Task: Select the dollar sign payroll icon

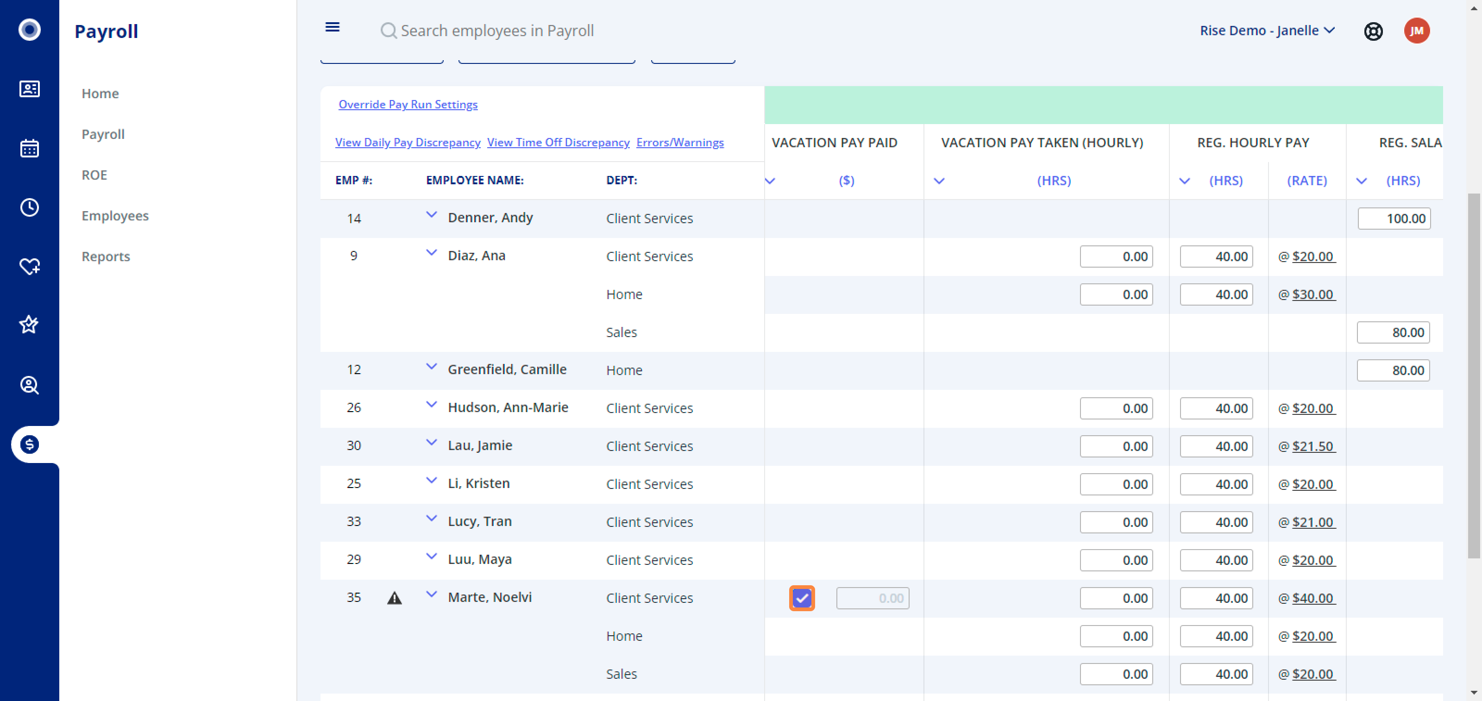Action: pyautogui.click(x=29, y=444)
